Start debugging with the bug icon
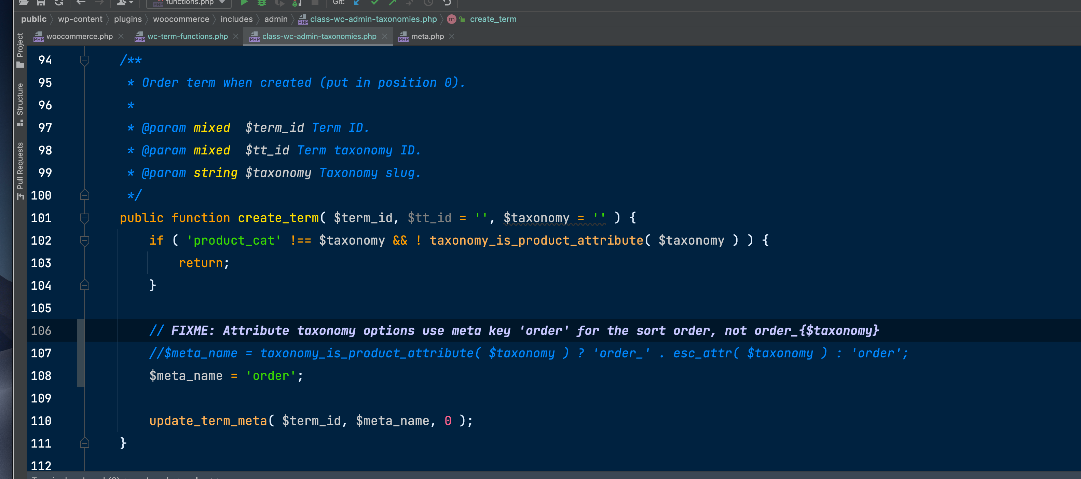This screenshot has width=1081, height=479. [261, 3]
